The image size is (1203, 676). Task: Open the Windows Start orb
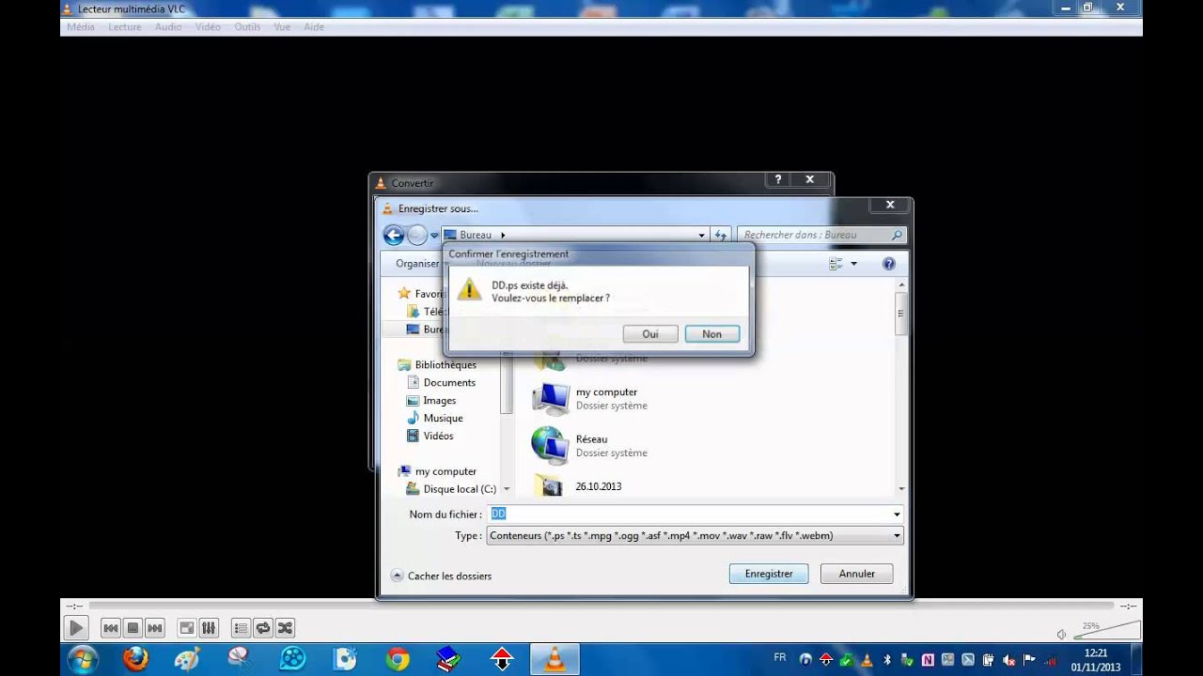[x=83, y=659]
